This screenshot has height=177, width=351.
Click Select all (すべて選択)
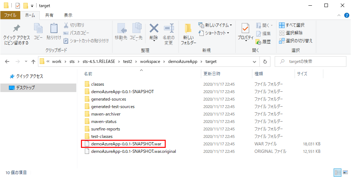click(292, 25)
